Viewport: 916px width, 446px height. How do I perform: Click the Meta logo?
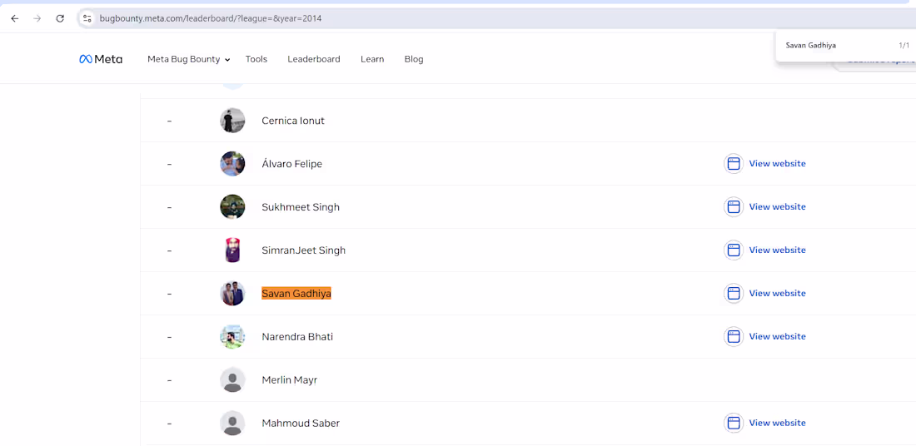click(x=101, y=59)
